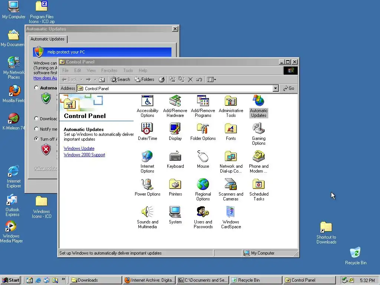Open Administrative Tools folder icon

point(231,107)
